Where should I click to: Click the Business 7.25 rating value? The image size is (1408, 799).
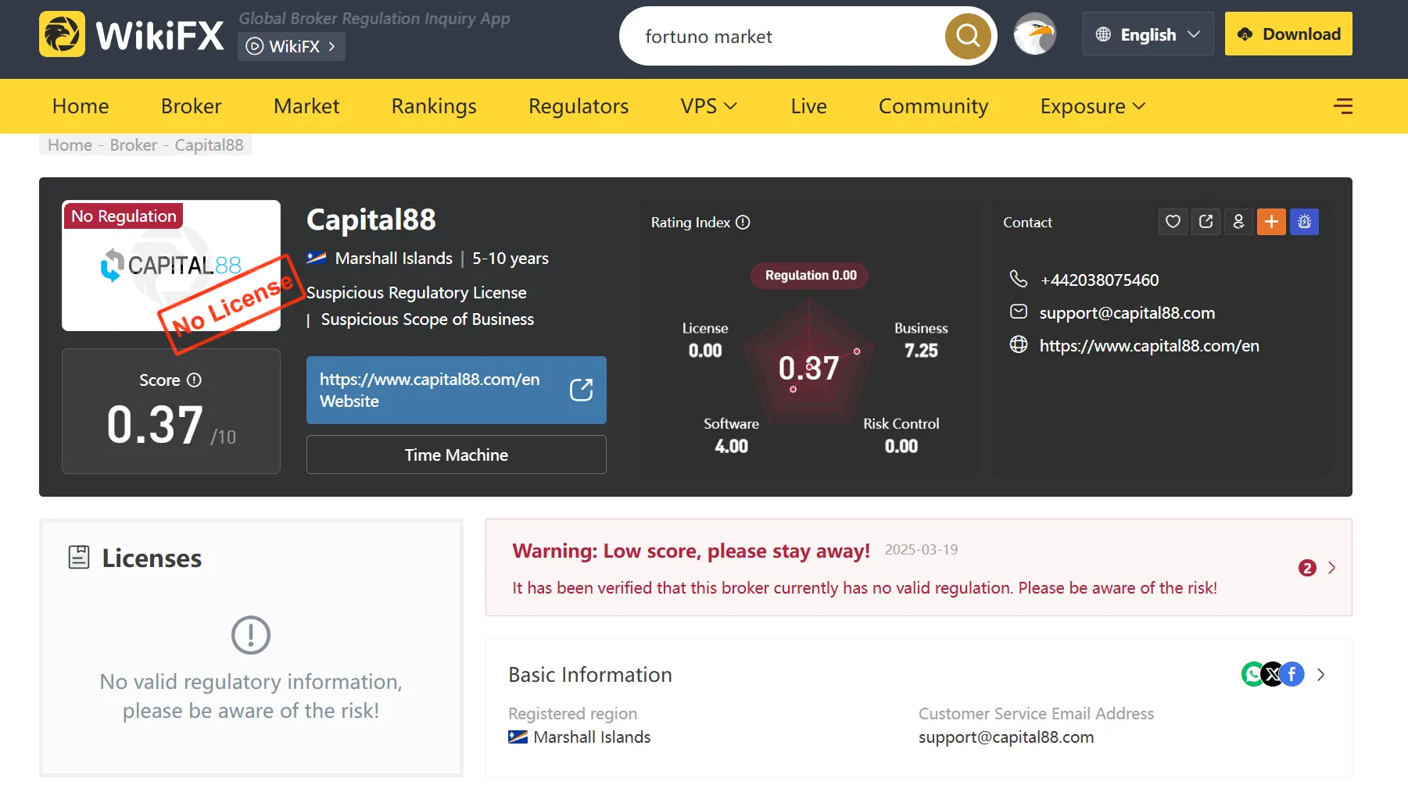(921, 351)
